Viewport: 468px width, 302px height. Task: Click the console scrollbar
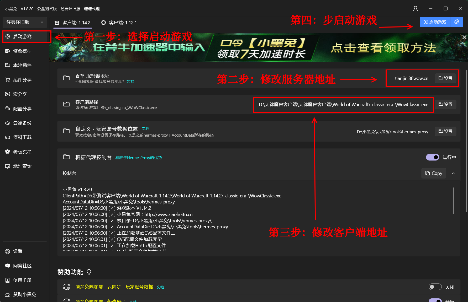pyautogui.click(x=453, y=201)
